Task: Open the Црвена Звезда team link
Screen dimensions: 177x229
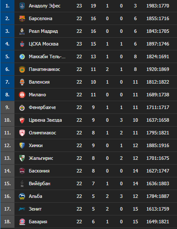Action: tap(45, 120)
